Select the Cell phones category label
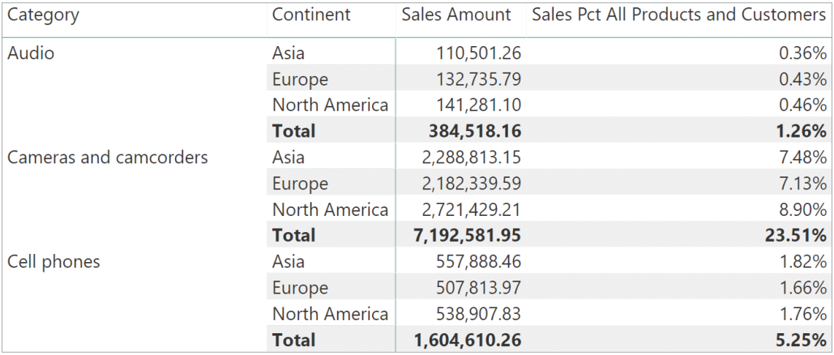This screenshot has height=355, width=834. pyautogui.click(x=53, y=261)
